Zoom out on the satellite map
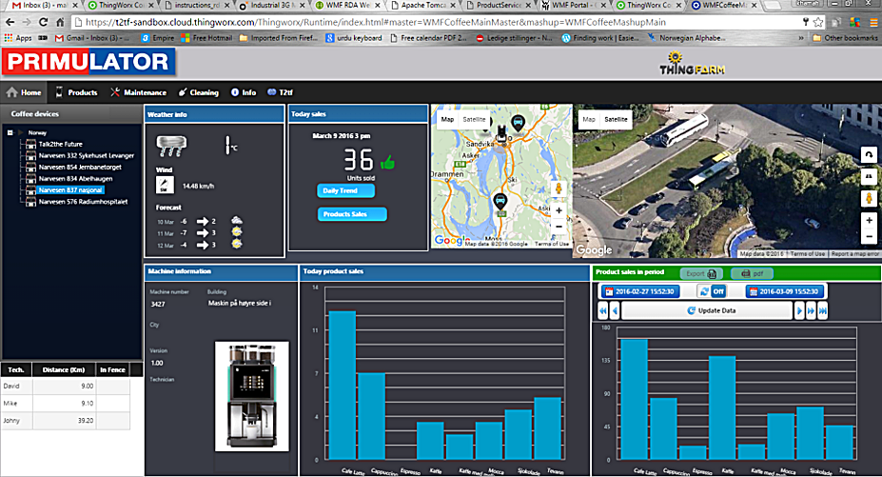This screenshot has width=882, height=477. coord(869,236)
